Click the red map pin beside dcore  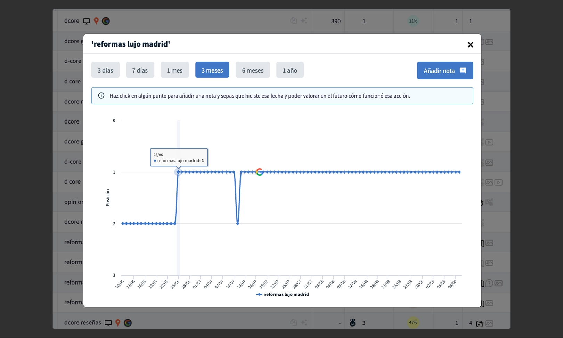pos(96,21)
